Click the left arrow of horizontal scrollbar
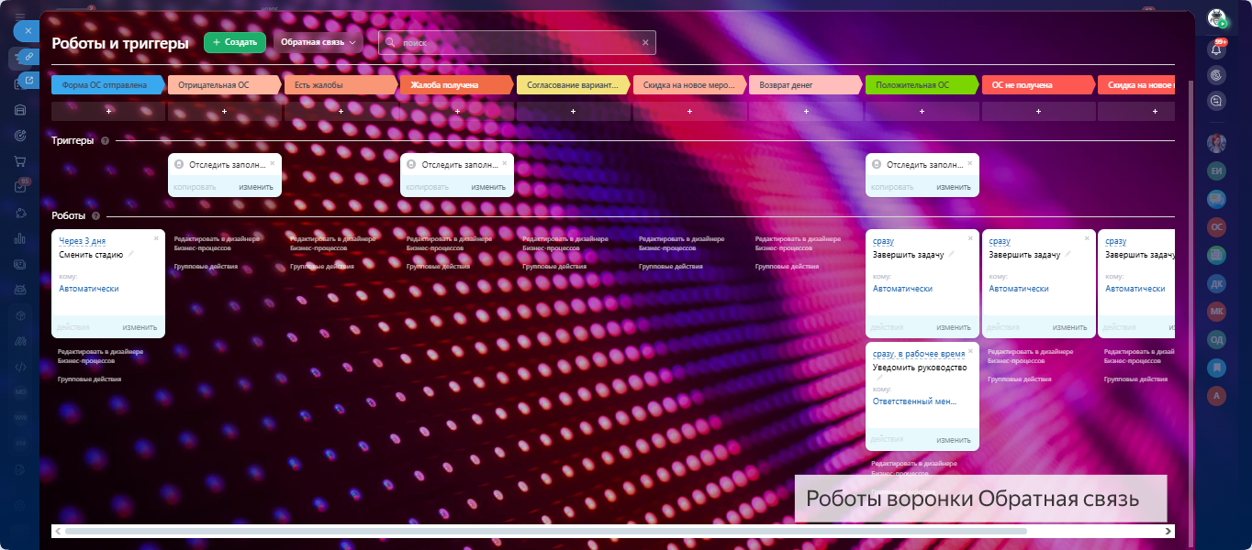This screenshot has width=1252, height=550. pyautogui.click(x=58, y=531)
